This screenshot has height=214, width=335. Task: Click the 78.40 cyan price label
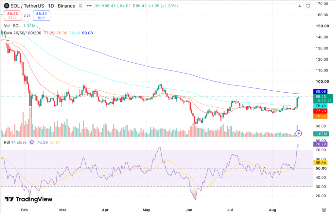click(321, 106)
